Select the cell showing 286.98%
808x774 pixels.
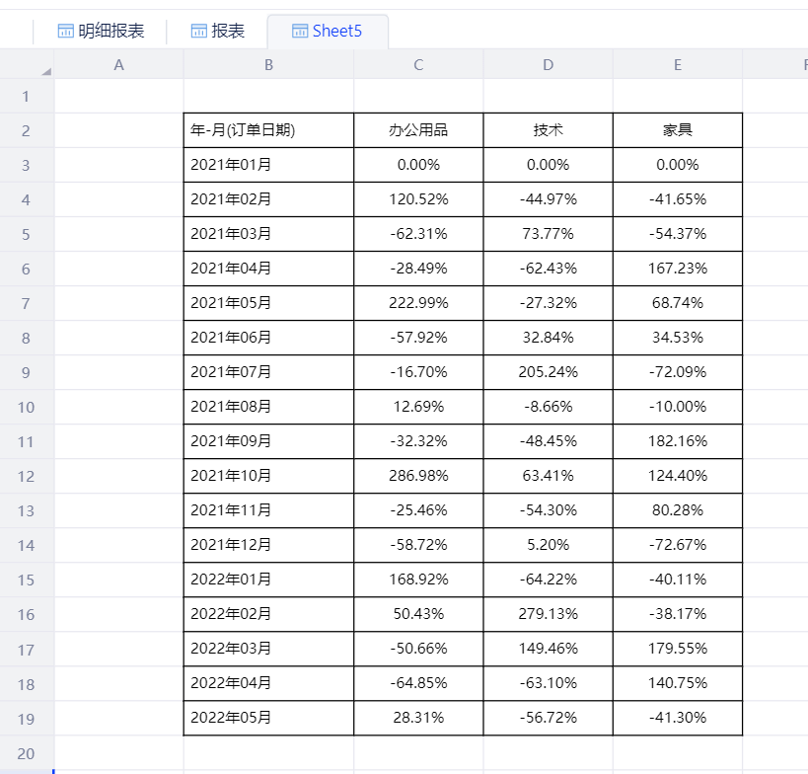418,476
